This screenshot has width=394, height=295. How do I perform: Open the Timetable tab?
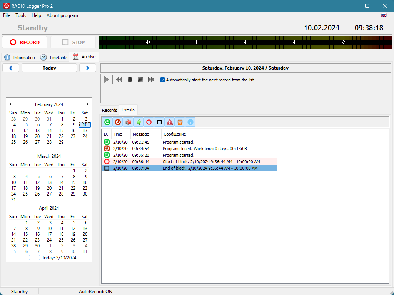(x=53, y=58)
